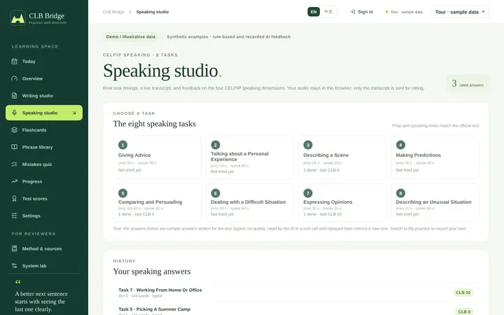
Task: Click the Sign in arrow icon
Action: point(353,12)
